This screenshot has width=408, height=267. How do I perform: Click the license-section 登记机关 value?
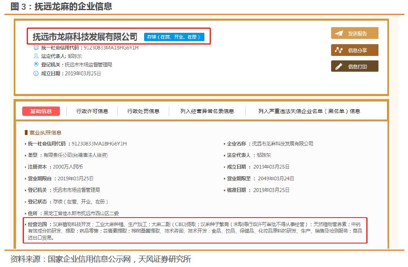[76, 190]
